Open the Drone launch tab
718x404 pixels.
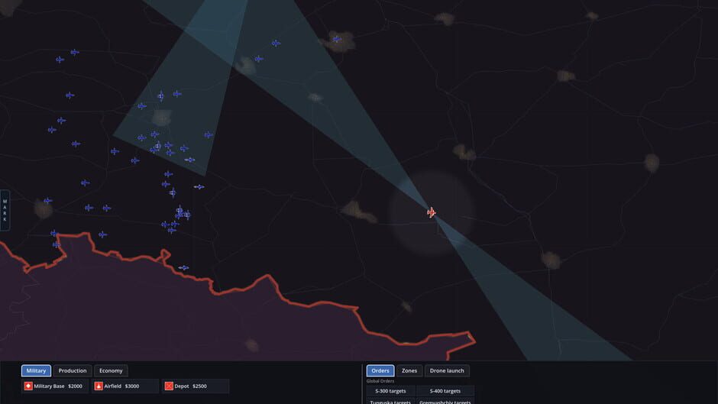click(x=447, y=370)
